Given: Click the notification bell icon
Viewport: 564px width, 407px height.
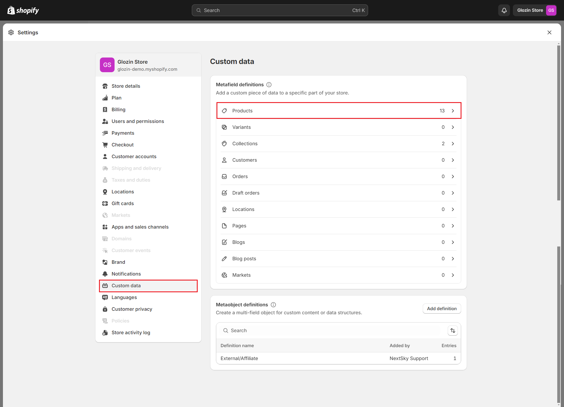Looking at the screenshot, I should coord(504,10).
